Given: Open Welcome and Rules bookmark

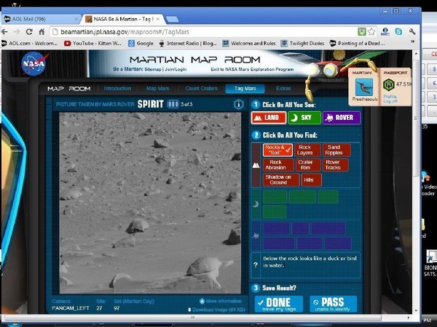Looking at the screenshot, I should 249,43.
